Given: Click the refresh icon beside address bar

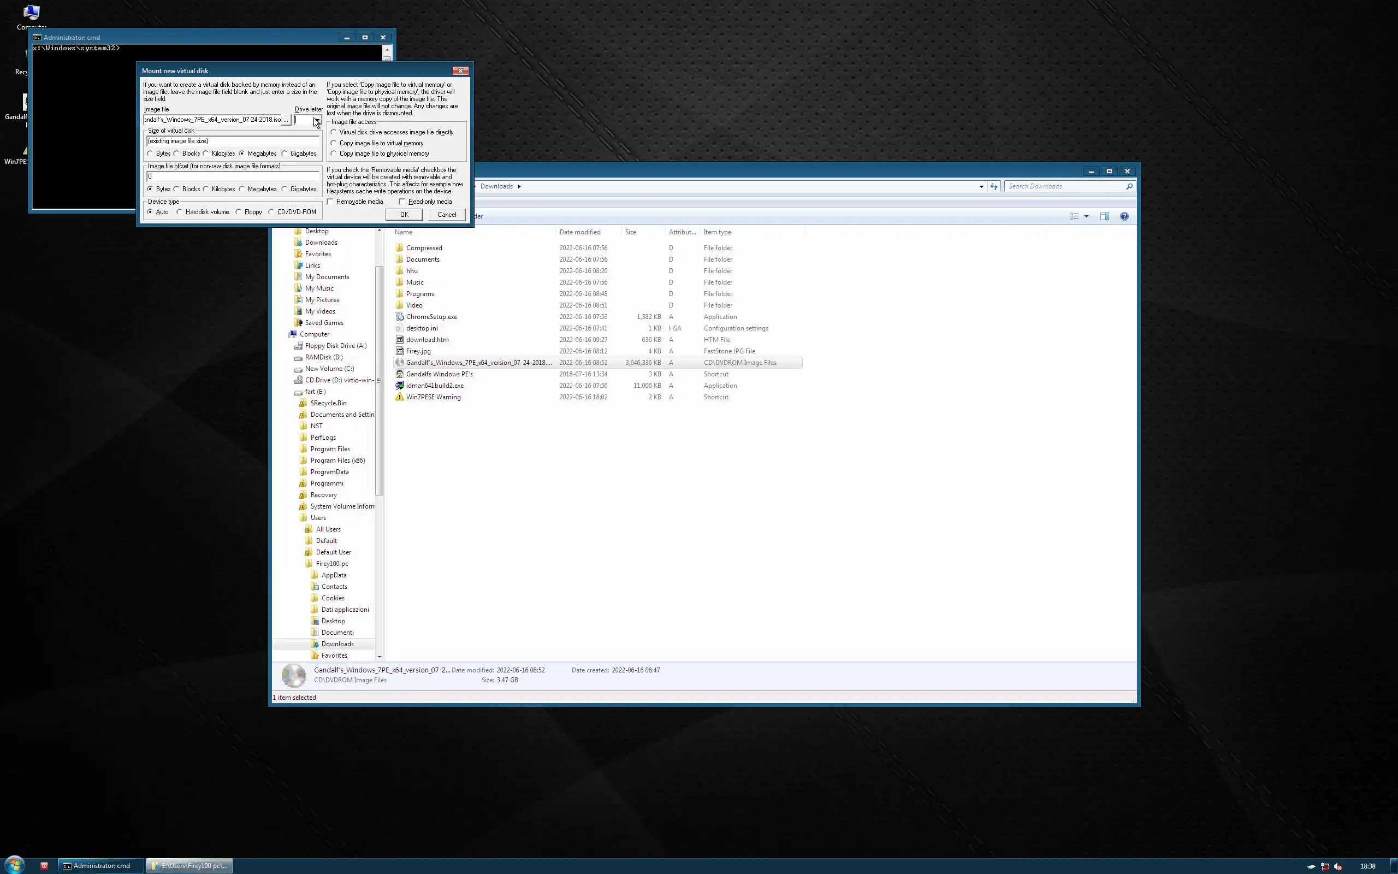Looking at the screenshot, I should pos(994,186).
